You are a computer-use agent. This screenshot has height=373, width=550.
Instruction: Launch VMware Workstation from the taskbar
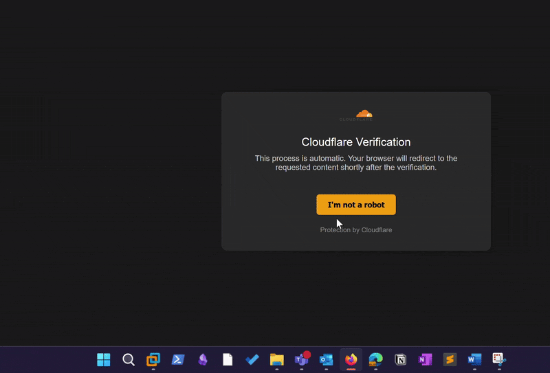click(153, 359)
